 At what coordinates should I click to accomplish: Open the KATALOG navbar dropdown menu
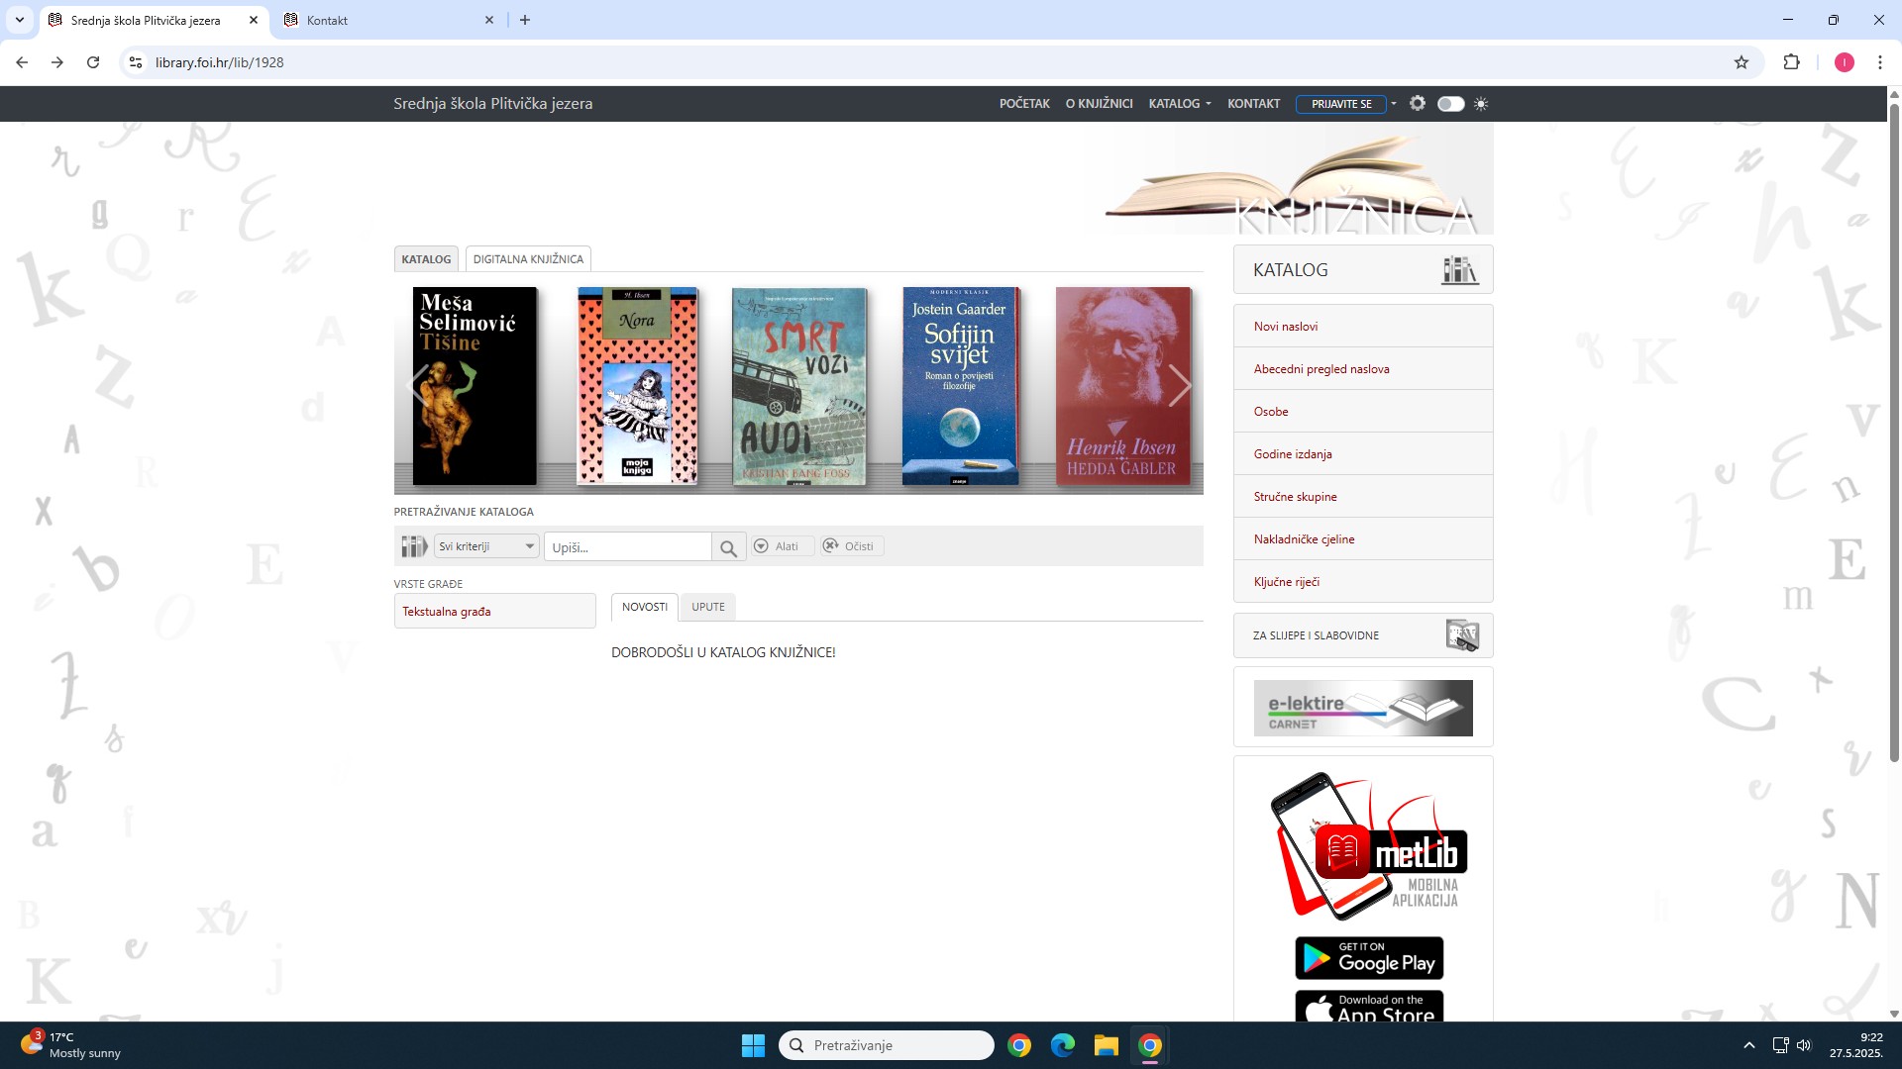(1180, 104)
